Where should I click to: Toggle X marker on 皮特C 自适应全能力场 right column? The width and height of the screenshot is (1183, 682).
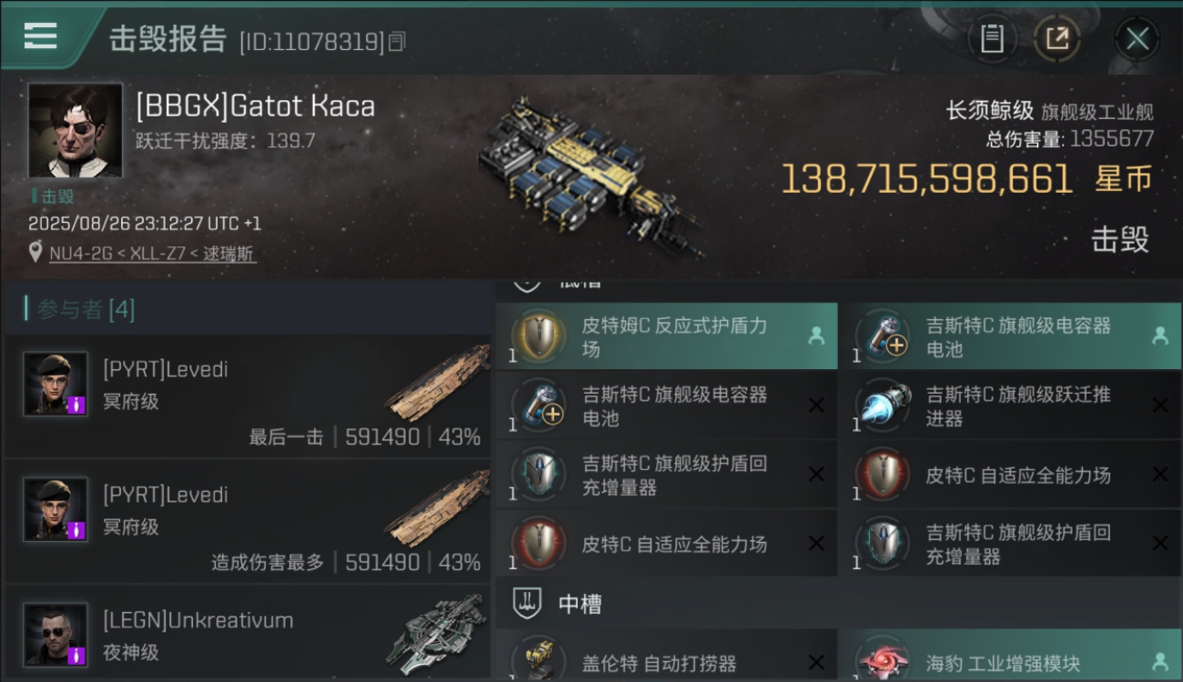1160,475
